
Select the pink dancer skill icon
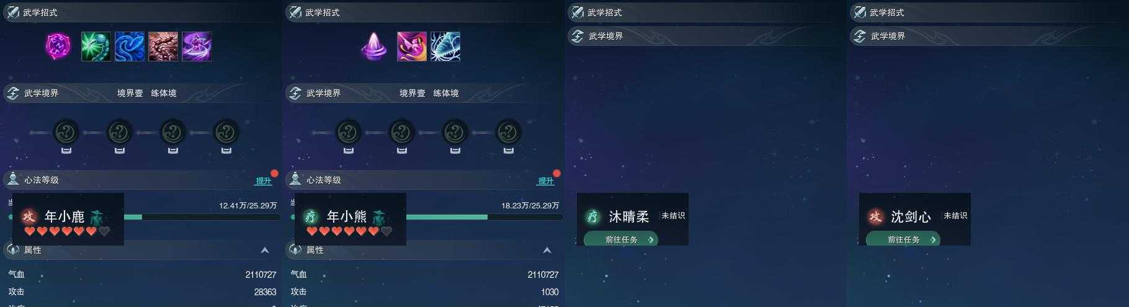click(412, 47)
